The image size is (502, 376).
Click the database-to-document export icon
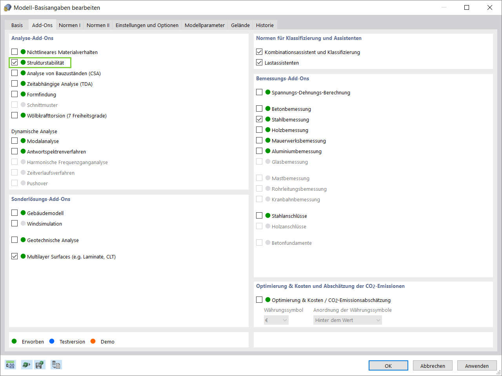coord(56,365)
